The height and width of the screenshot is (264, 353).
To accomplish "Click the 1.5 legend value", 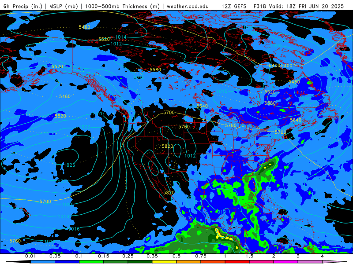I will click(249, 256).
